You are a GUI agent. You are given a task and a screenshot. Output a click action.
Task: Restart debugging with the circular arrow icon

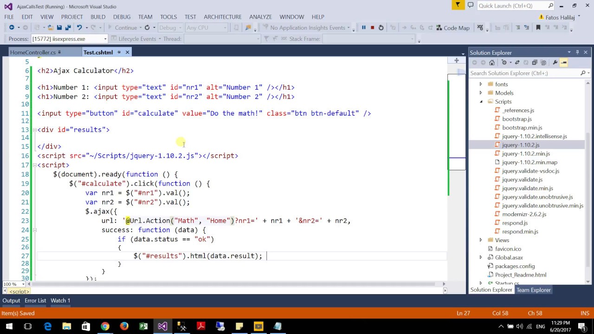[x=381, y=28]
